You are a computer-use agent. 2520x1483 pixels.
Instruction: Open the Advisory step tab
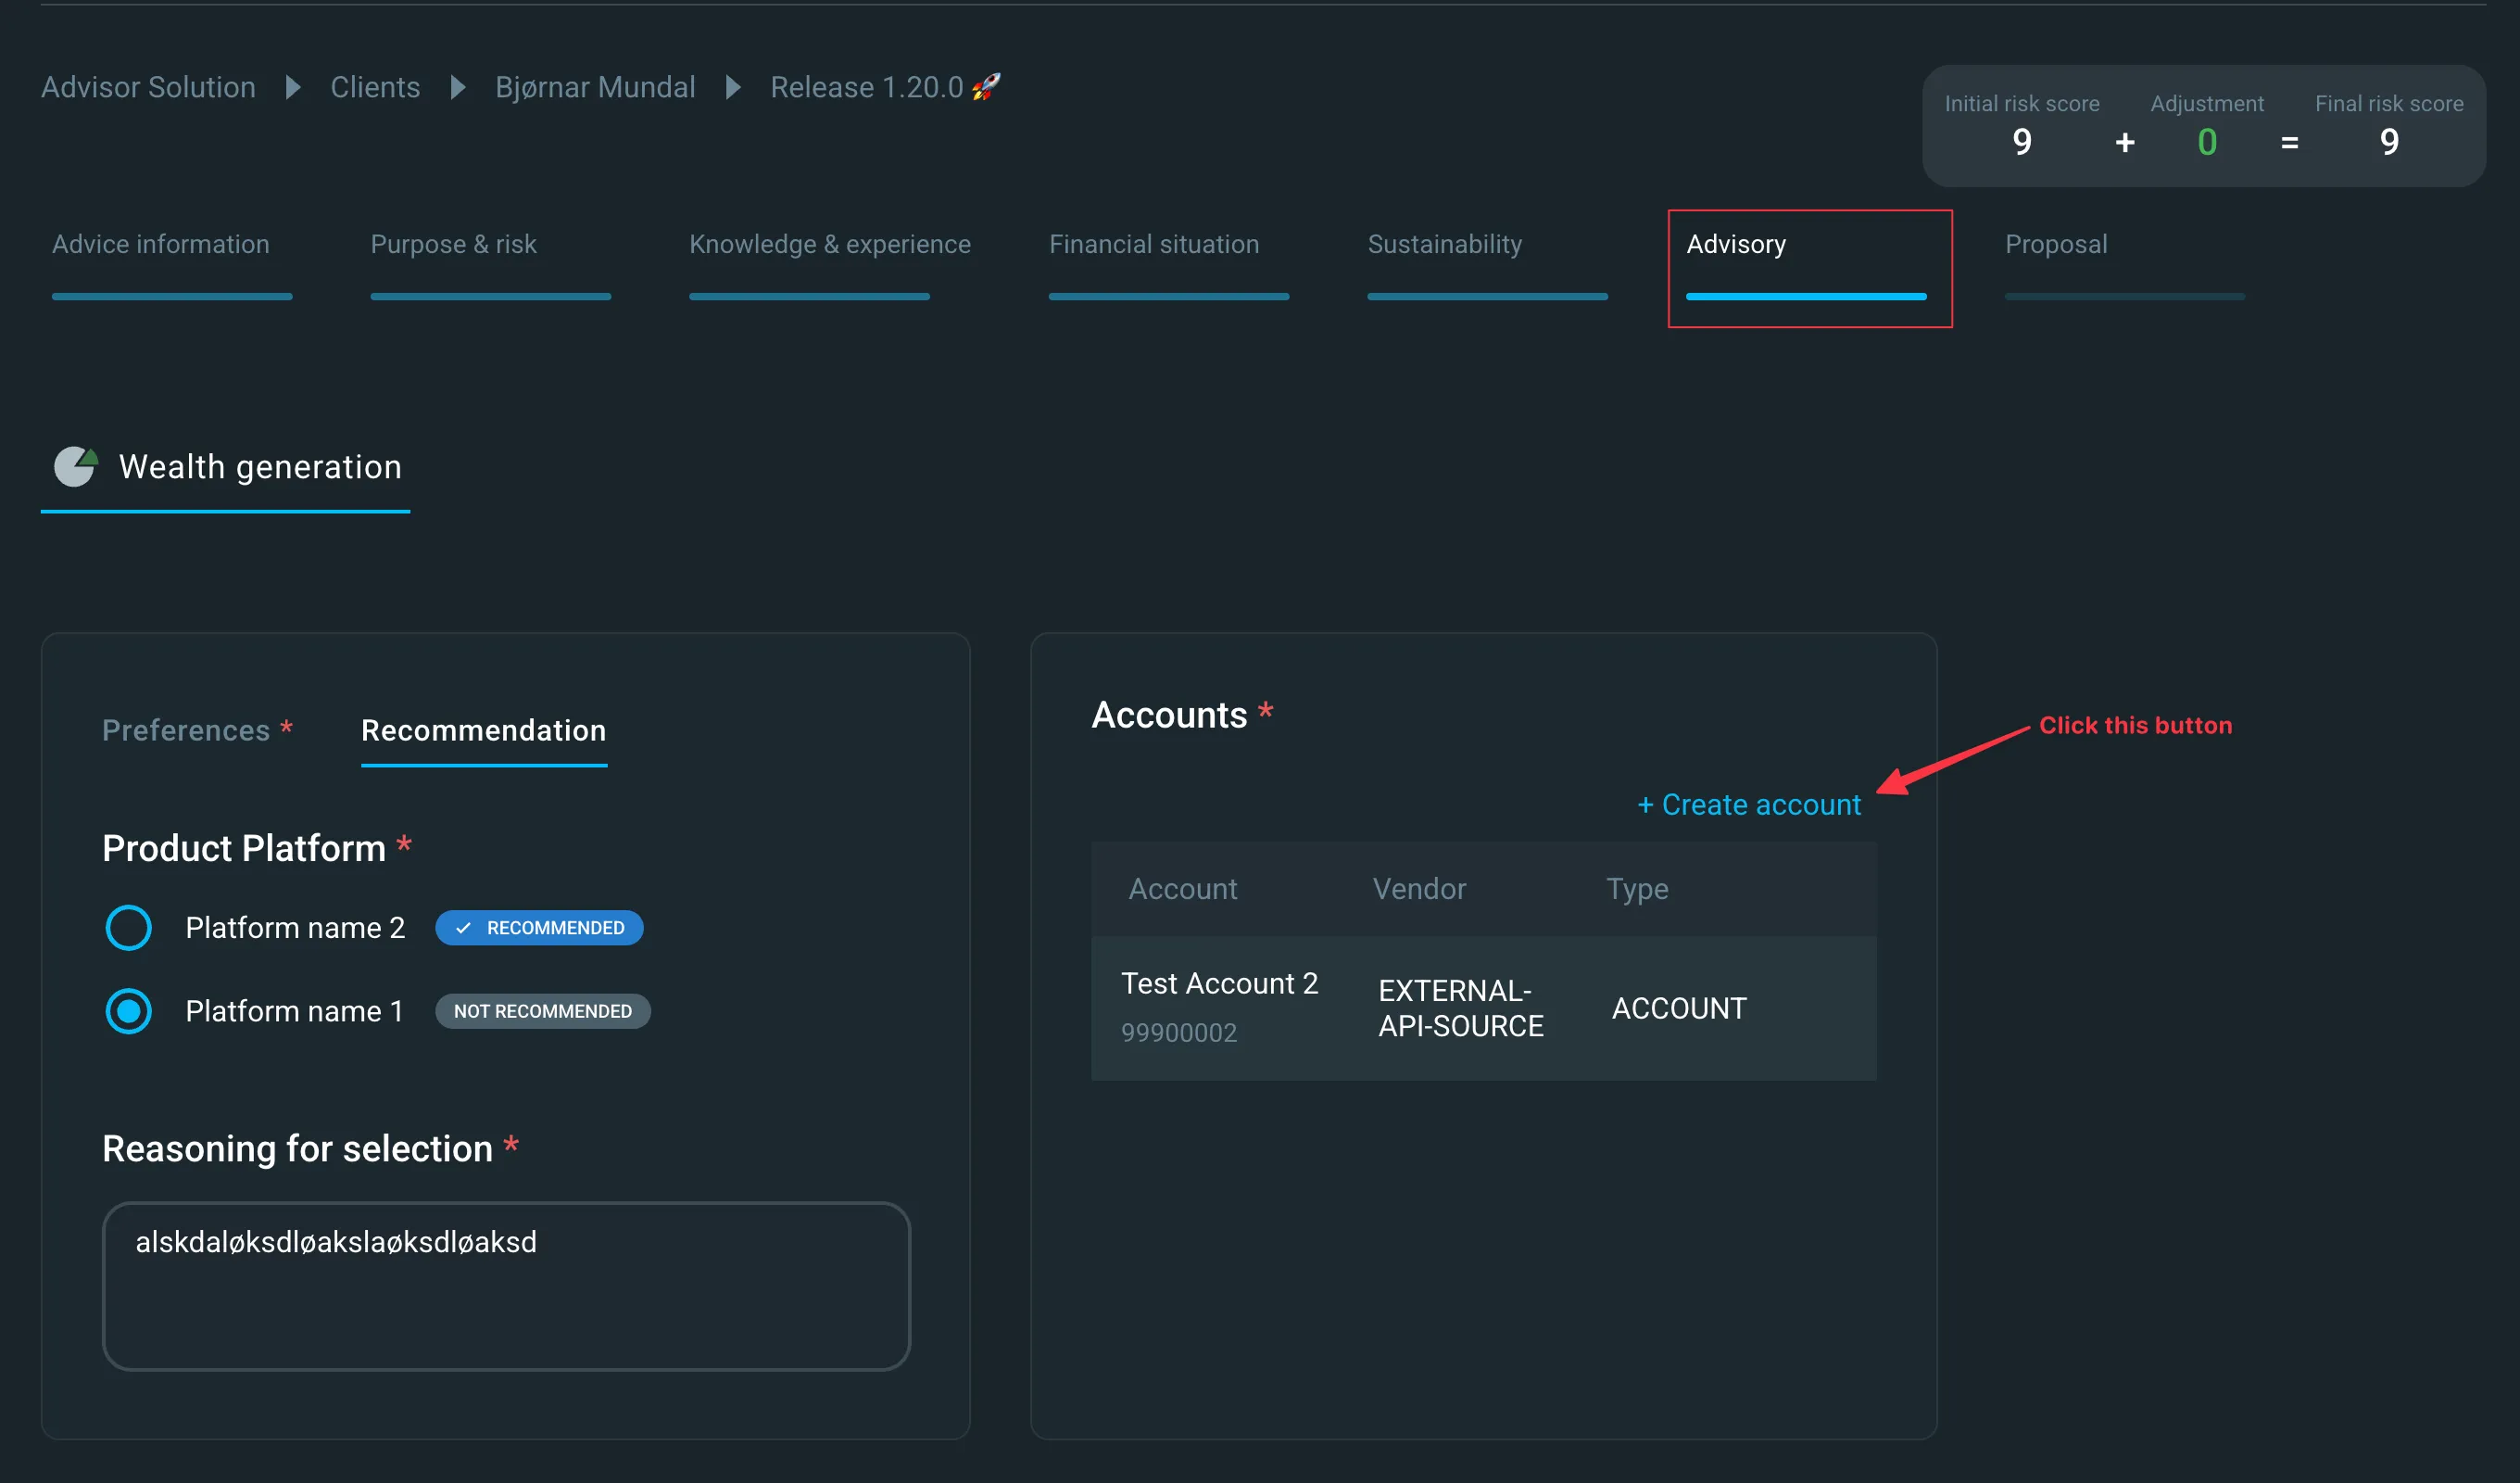(x=1809, y=267)
